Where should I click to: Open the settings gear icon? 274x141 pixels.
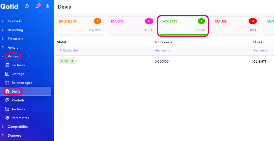47,6
